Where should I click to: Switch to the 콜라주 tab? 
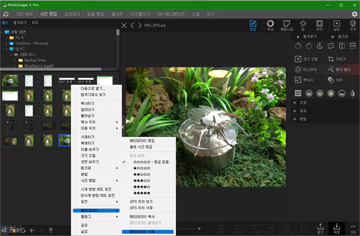pyautogui.click(x=117, y=14)
